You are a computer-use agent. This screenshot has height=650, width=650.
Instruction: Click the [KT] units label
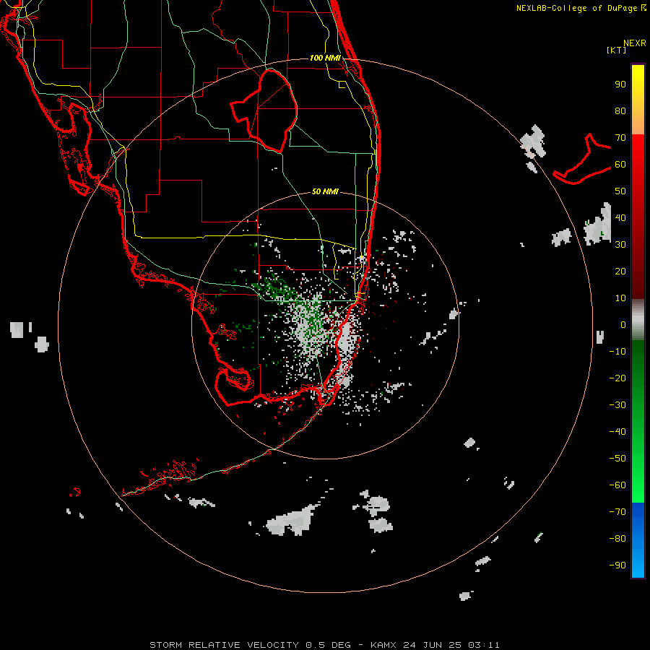point(616,50)
